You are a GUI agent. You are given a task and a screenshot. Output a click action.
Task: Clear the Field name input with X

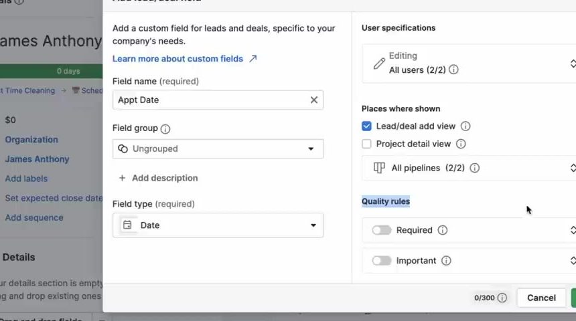(313, 100)
